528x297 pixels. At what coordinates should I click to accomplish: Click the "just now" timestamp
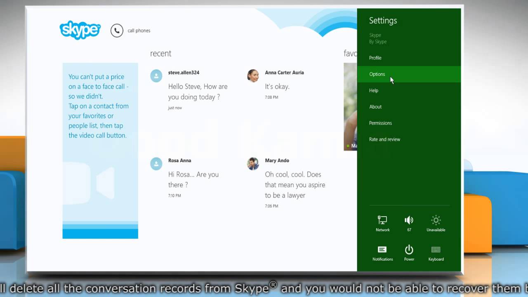(175, 108)
